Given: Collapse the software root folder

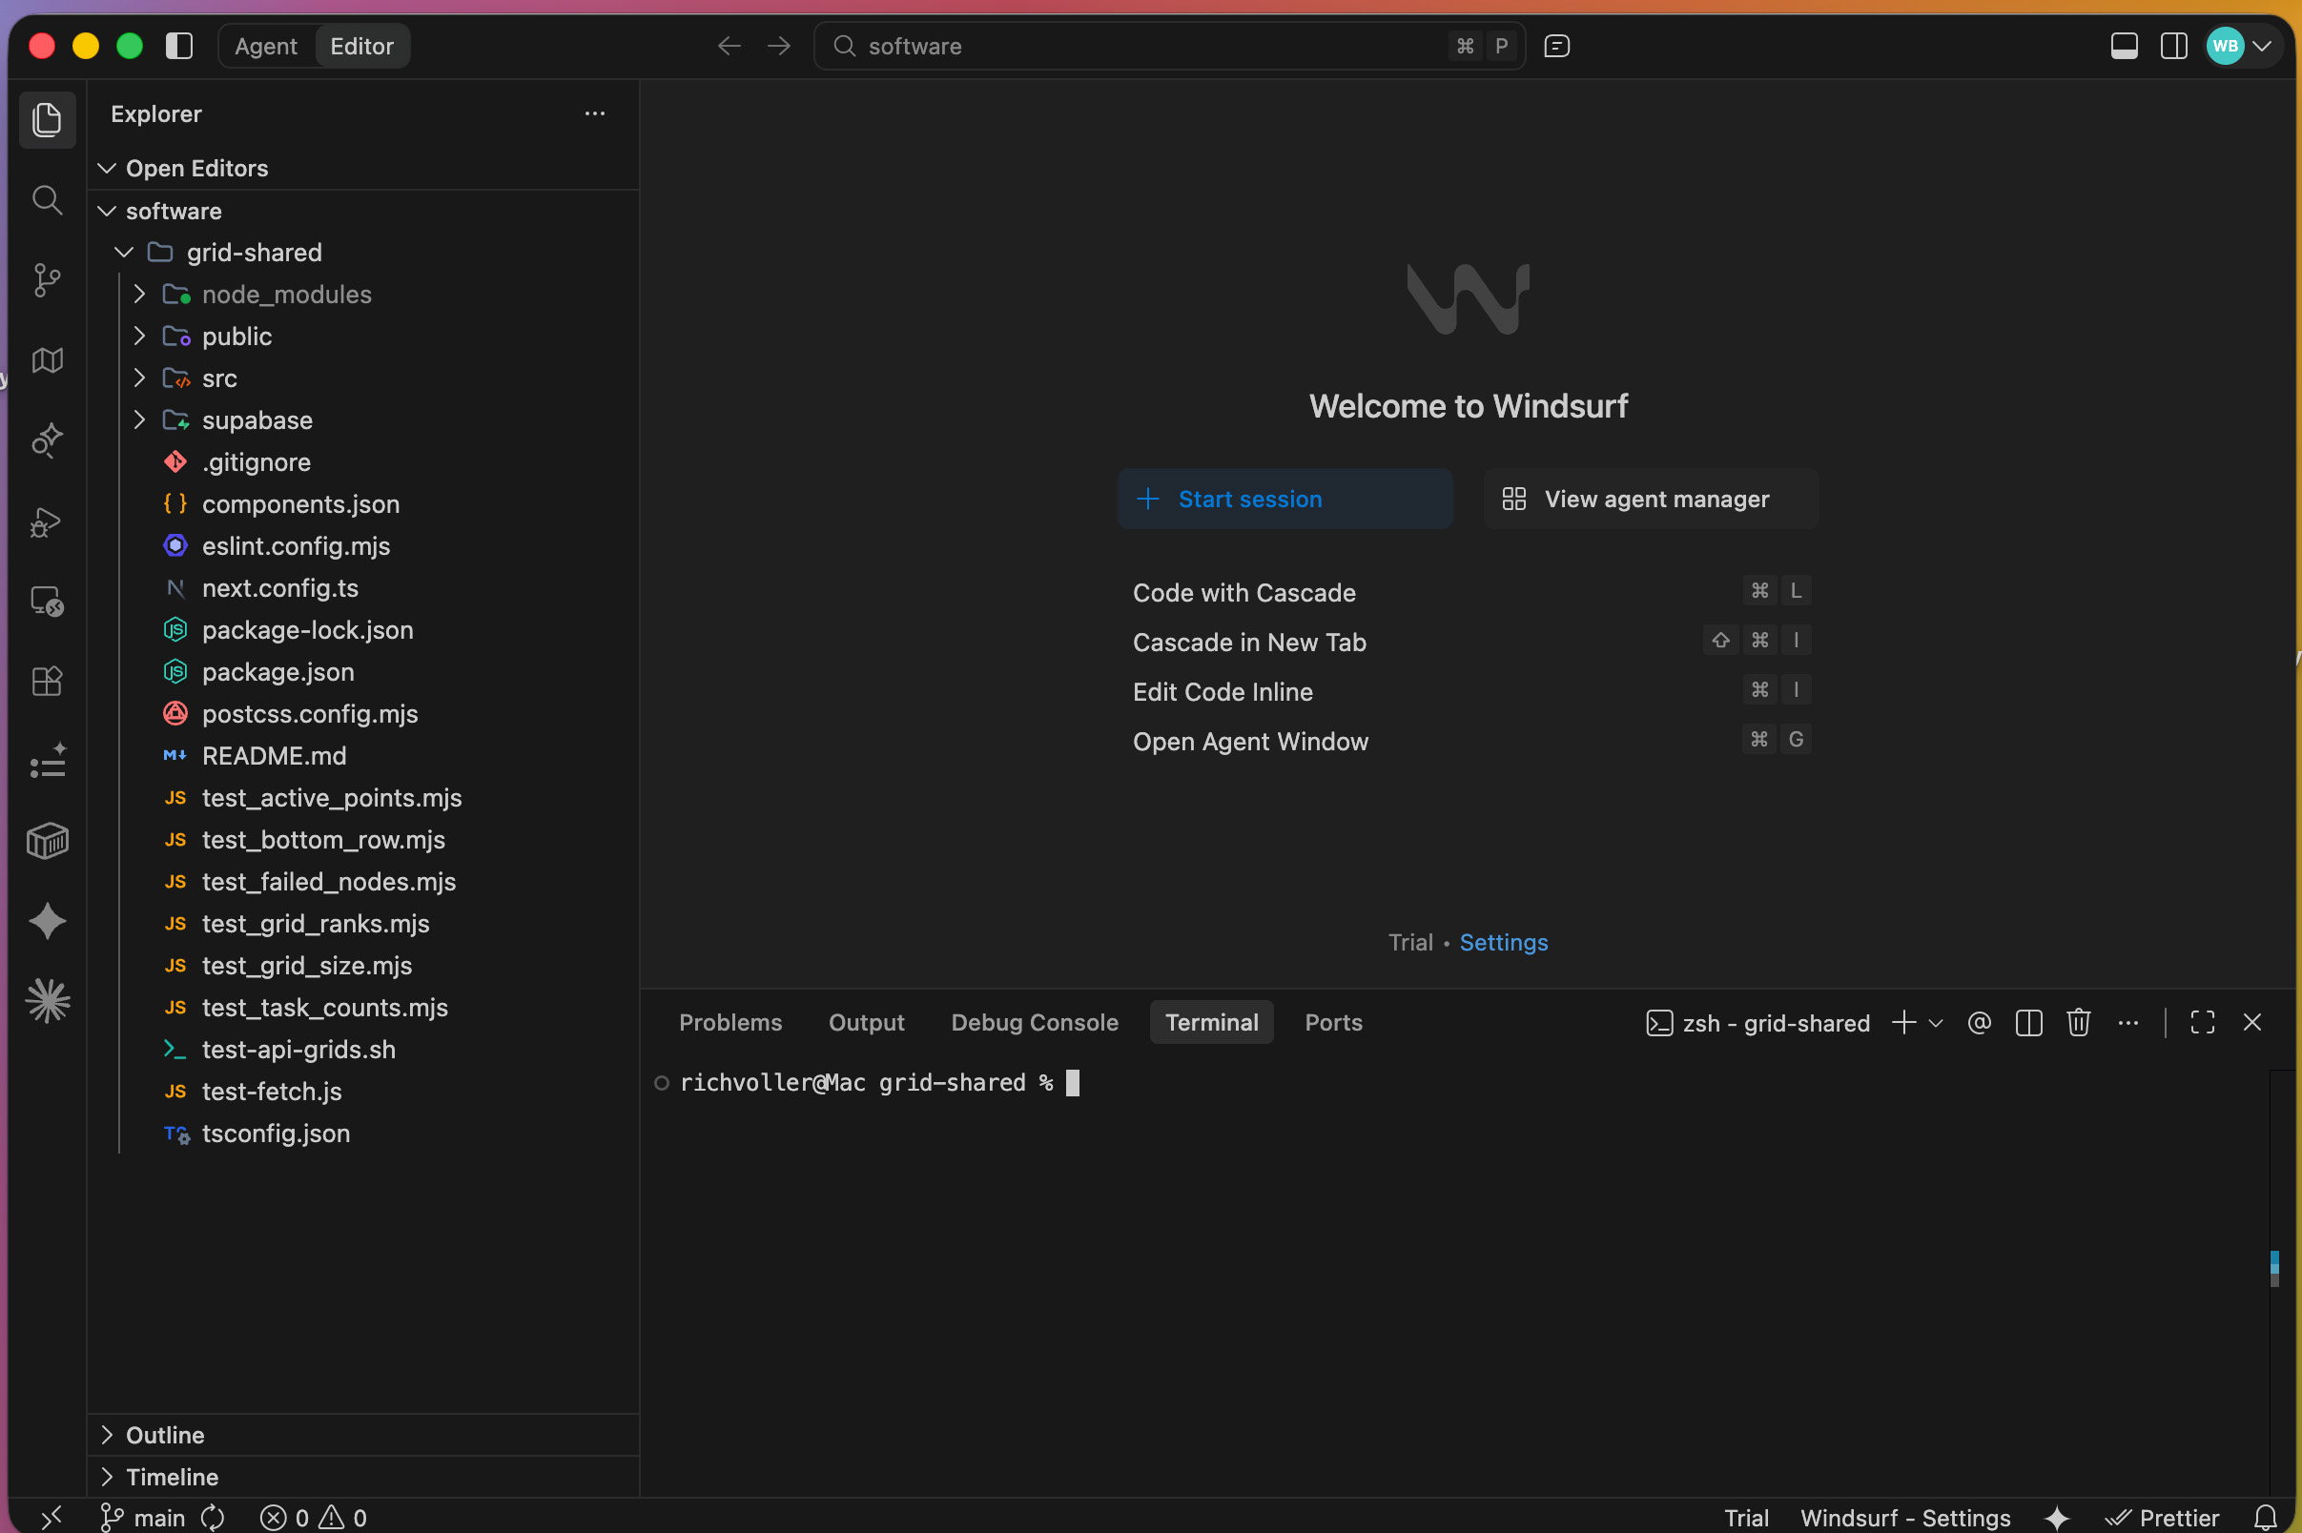Looking at the screenshot, I should point(108,212).
